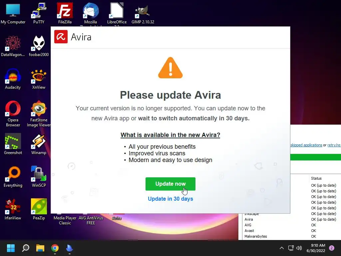The image size is (341, 256).
Task: Select the Everything search desktop icon
Action: click(x=13, y=177)
